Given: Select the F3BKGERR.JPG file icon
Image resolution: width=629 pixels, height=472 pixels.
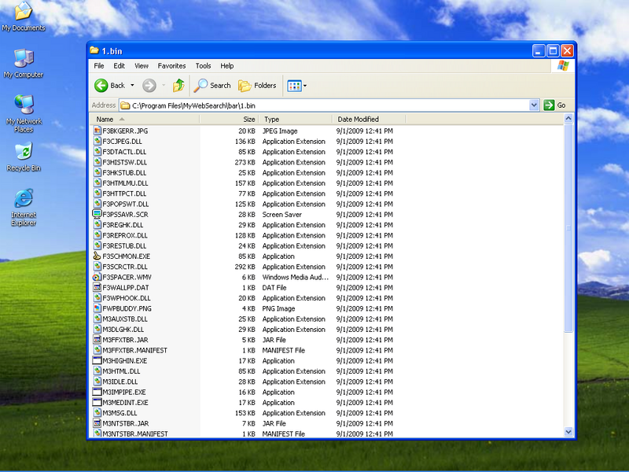Looking at the screenshot, I should (97, 131).
